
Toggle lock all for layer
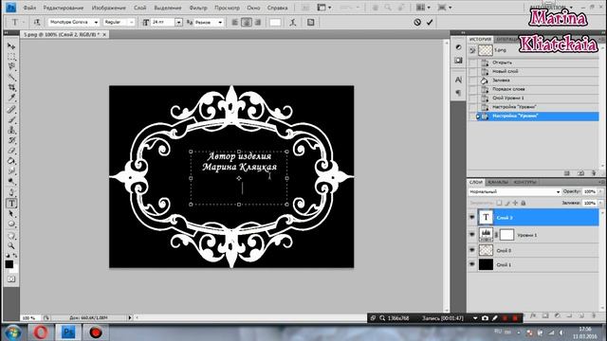pyautogui.click(x=523, y=203)
